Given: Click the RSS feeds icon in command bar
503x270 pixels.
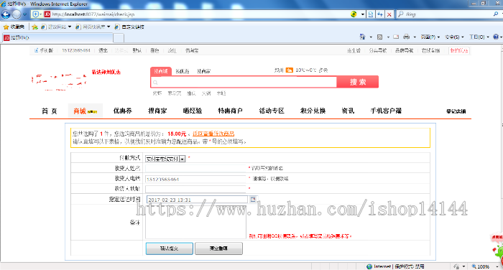Looking at the screenshot, I should click(x=380, y=37).
